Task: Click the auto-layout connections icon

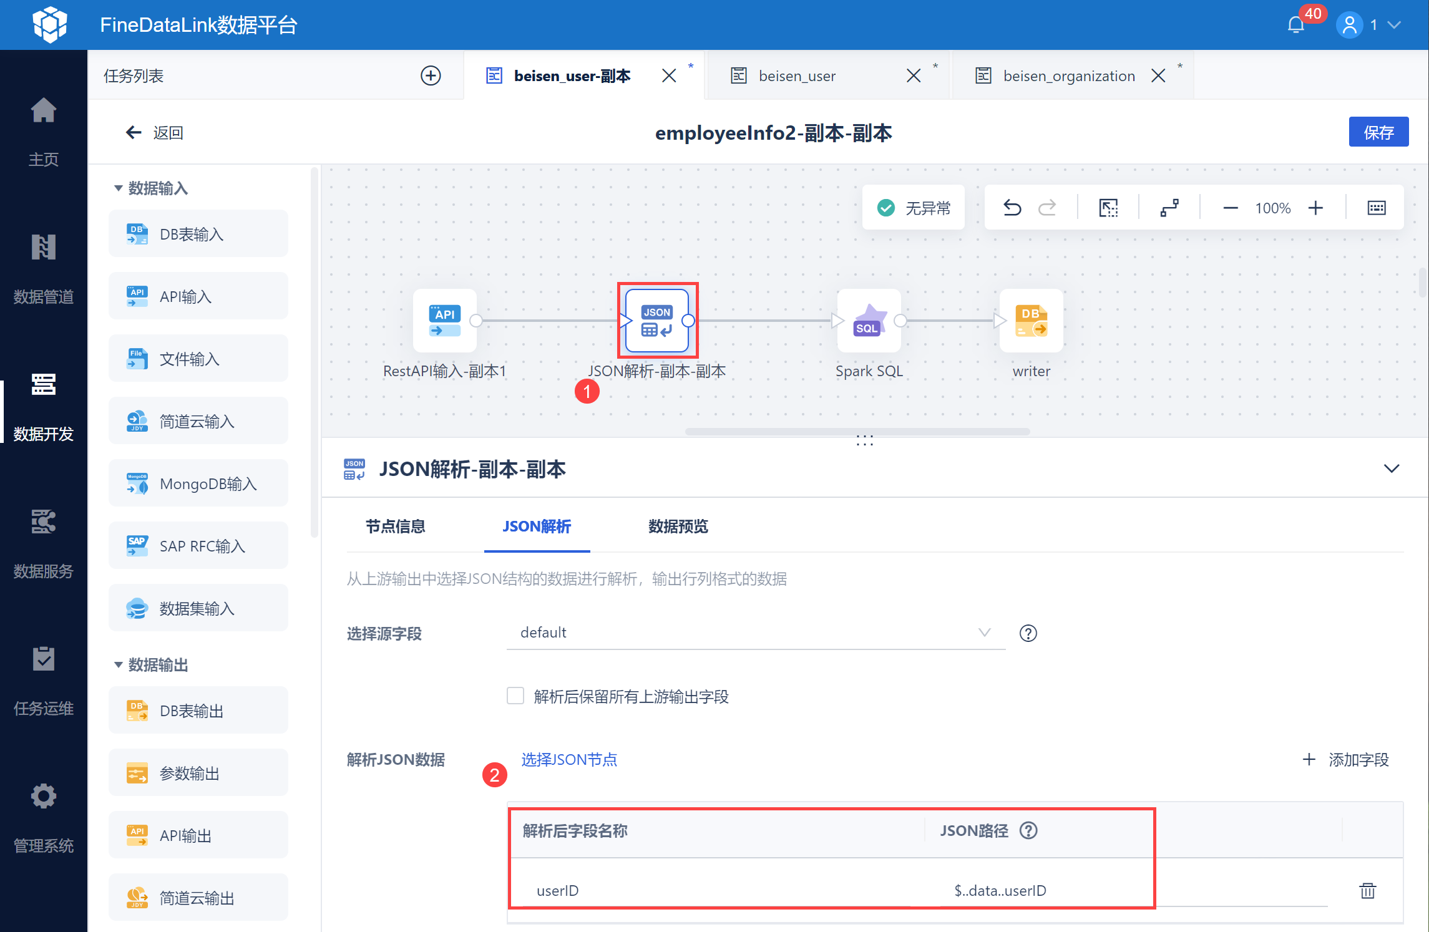Action: (x=1168, y=206)
